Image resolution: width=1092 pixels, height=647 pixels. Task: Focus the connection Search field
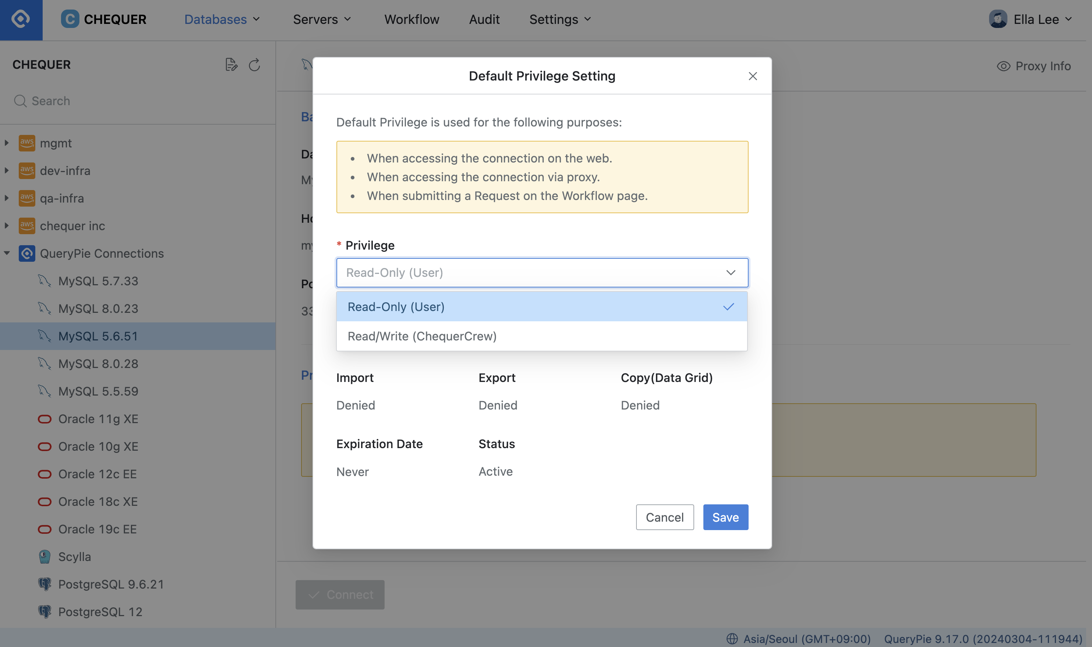[138, 101]
